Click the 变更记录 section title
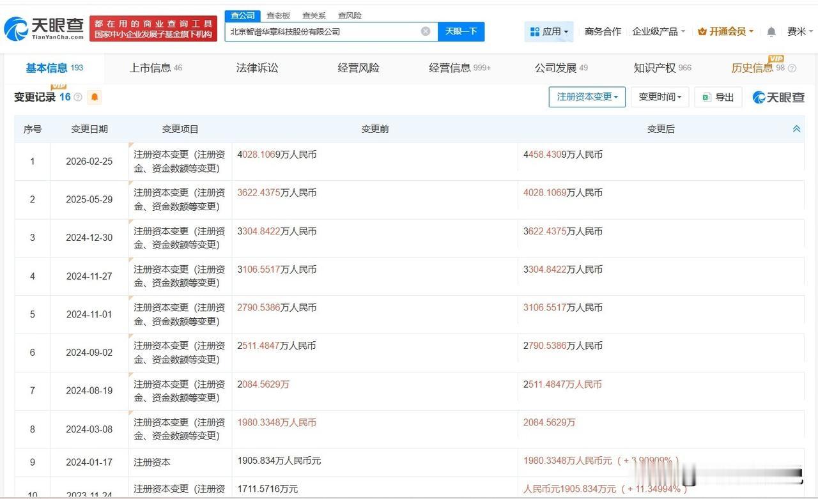 (x=35, y=97)
